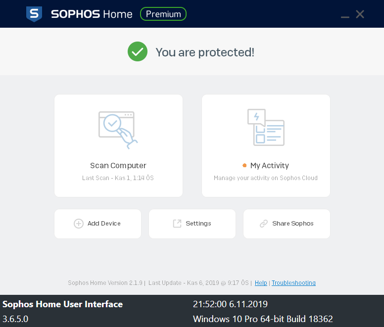
Task: Click the 'SOPHOS Home' title text
Action: (92, 14)
